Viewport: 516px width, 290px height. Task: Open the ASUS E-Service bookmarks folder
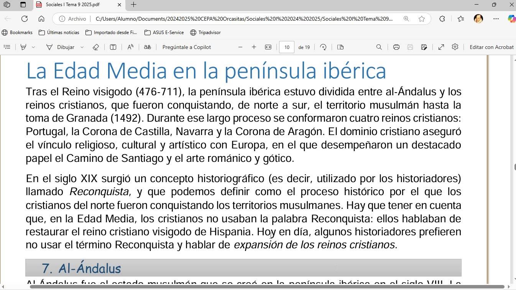point(164,33)
